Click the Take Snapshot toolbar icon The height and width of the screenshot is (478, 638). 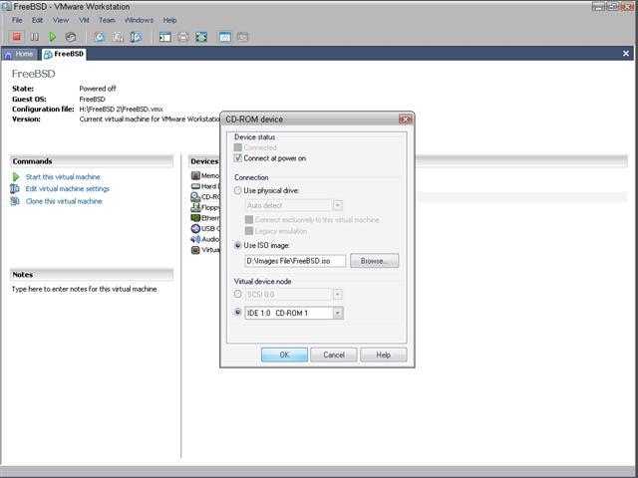pyautogui.click(x=100, y=37)
